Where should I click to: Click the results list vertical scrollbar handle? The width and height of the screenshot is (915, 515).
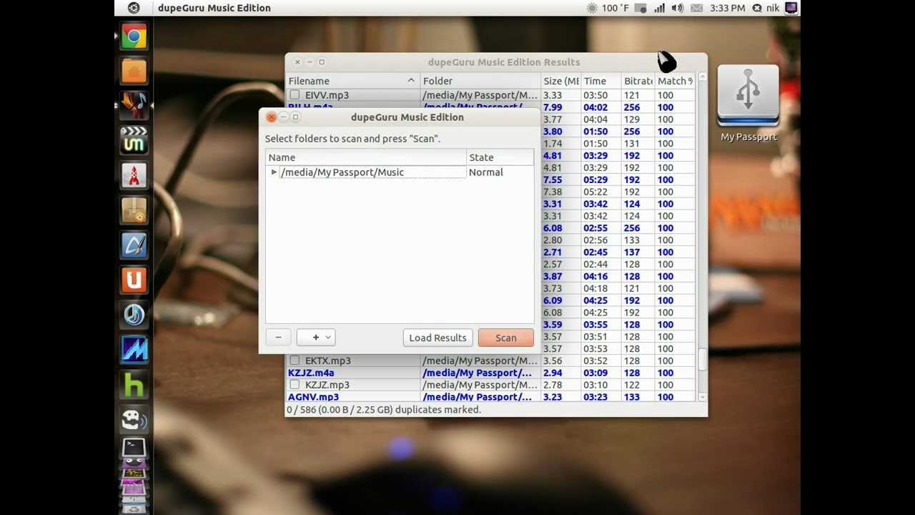pyautogui.click(x=702, y=360)
